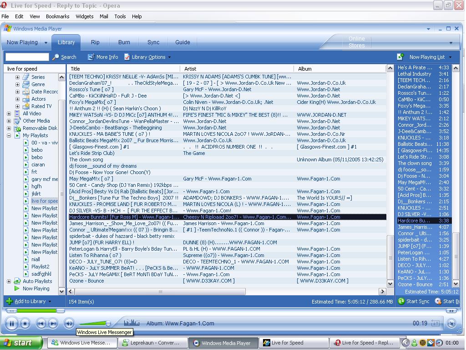Select the track 'Ozone - Bounce'
Screen dimensions: 466x350
pyautogui.click(x=86, y=281)
